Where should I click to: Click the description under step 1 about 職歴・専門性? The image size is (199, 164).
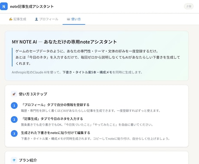[x=91, y=110]
